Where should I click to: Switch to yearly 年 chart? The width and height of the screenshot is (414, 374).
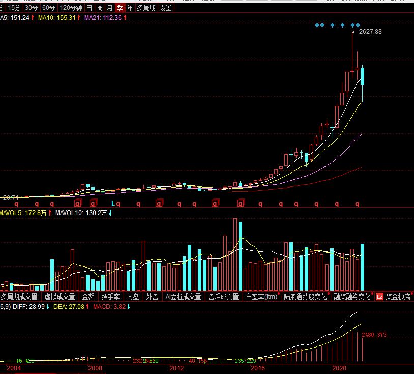point(130,8)
